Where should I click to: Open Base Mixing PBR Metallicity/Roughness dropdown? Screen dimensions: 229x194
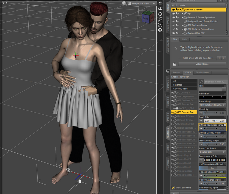212,105
